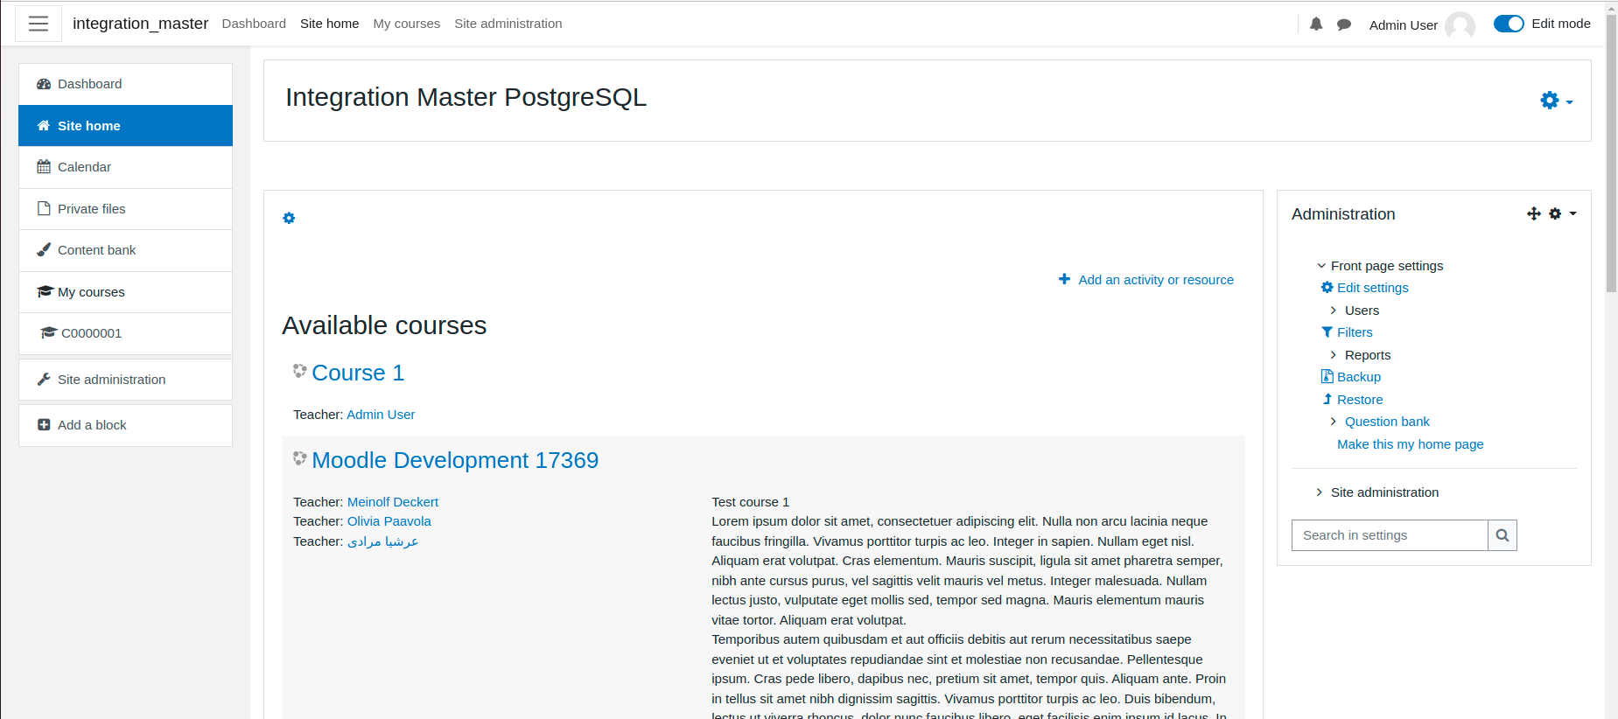Open My courses in top navigation

pyautogui.click(x=406, y=24)
